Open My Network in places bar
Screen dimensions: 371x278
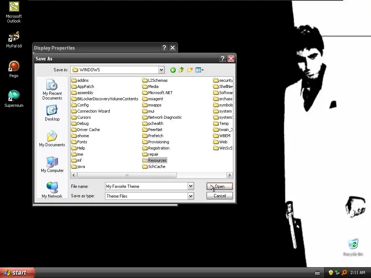tap(52, 190)
